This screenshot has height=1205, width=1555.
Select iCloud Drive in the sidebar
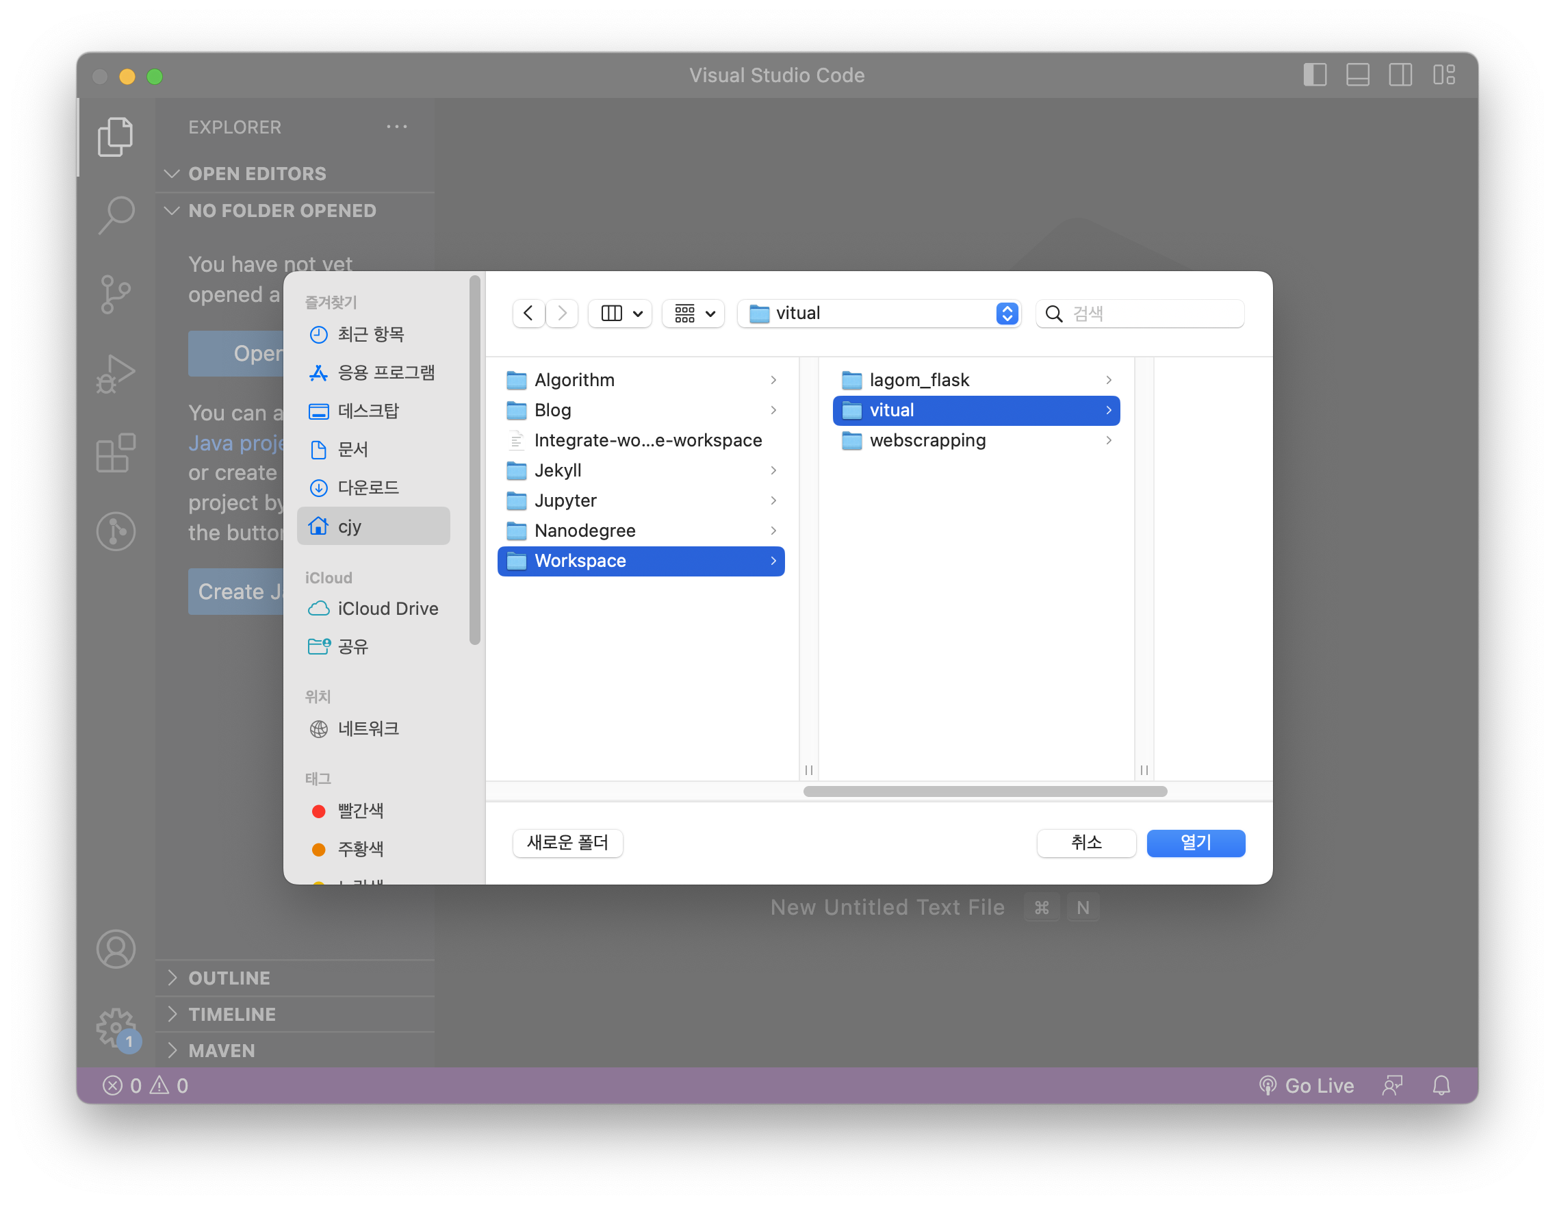(387, 608)
